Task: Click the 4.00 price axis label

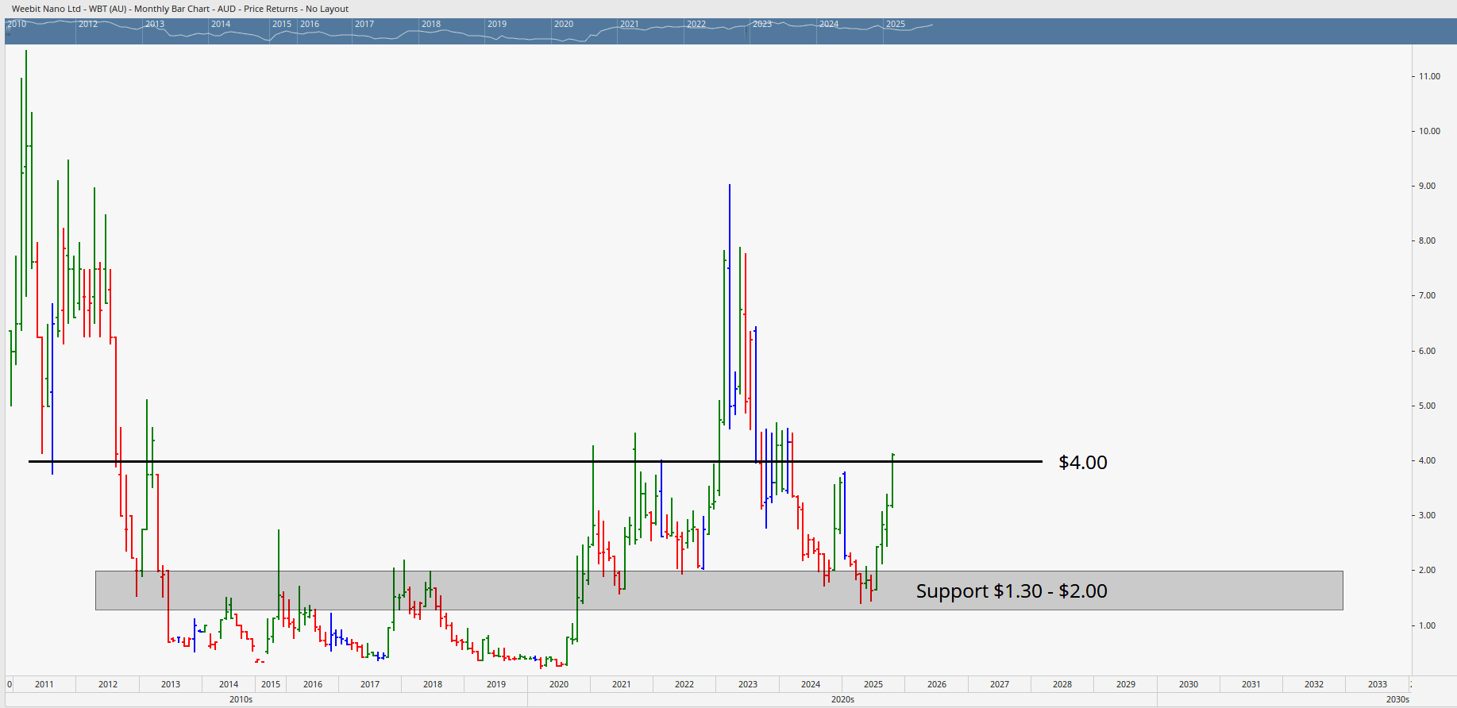Action: tap(1428, 460)
